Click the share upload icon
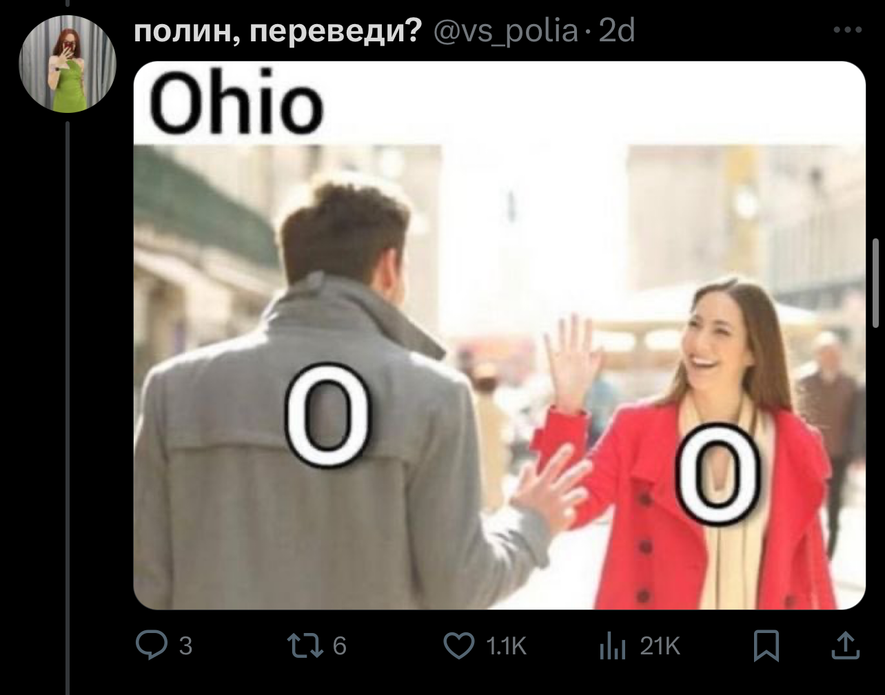The image size is (885, 695). click(846, 645)
